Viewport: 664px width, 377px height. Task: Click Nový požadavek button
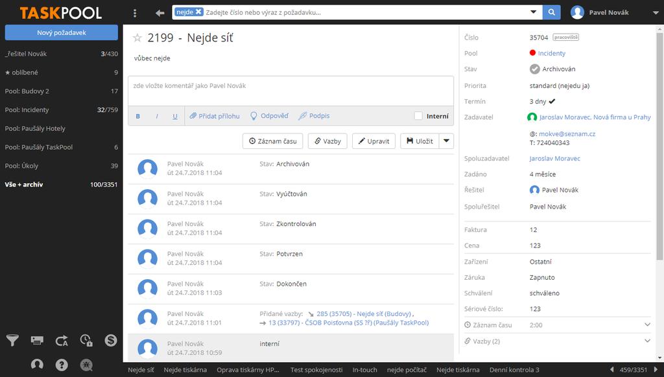[x=62, y=32]
